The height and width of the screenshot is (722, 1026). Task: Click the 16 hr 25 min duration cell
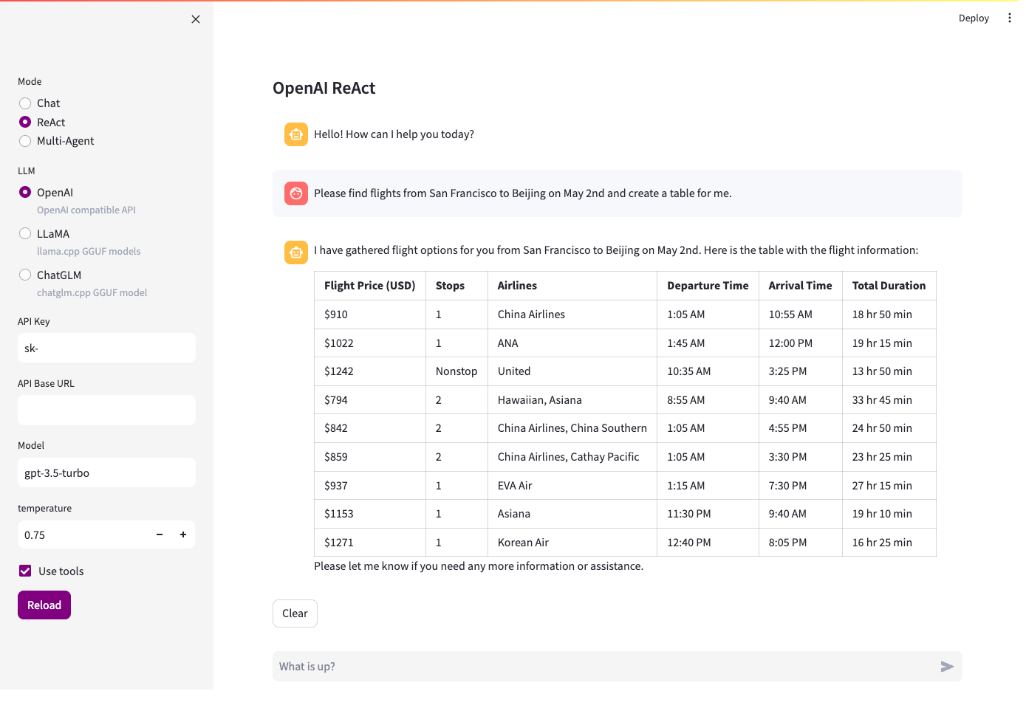(x=889, y=543)
